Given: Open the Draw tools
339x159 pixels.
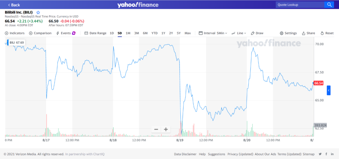Looking at the screenshot, I should coord(257,33).
